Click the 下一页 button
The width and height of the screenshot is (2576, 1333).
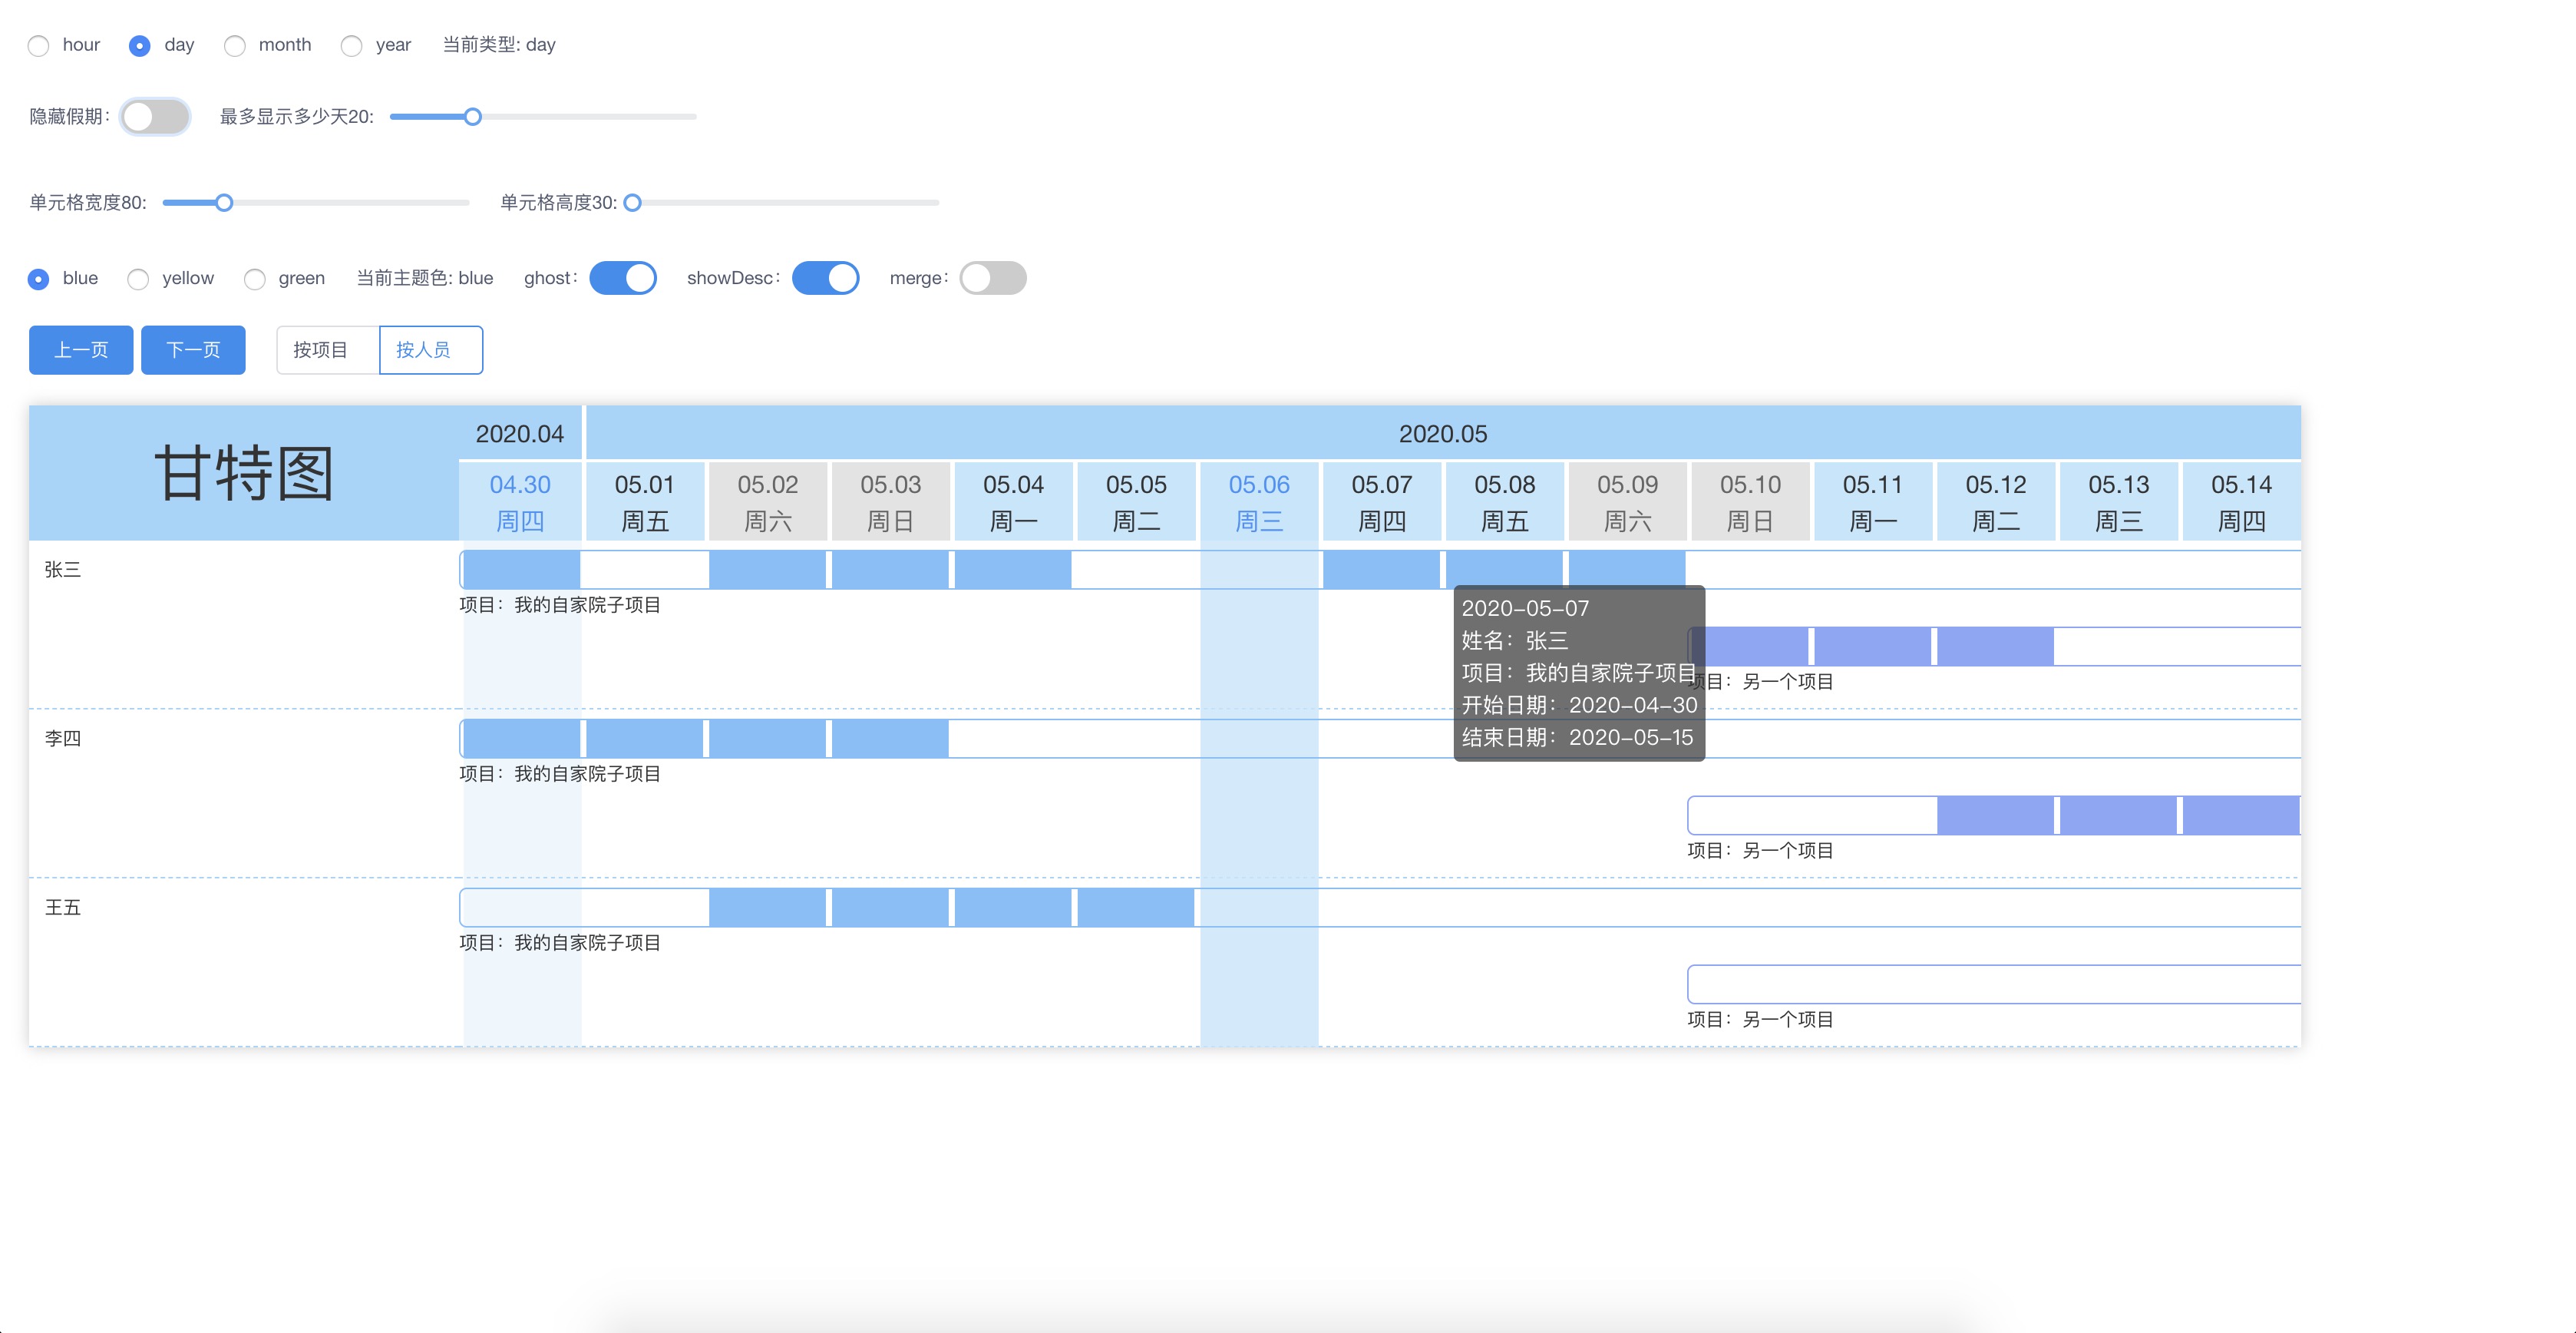coord(193,350)
